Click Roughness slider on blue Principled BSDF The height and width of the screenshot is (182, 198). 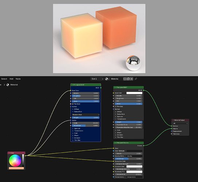pos(86,96)
